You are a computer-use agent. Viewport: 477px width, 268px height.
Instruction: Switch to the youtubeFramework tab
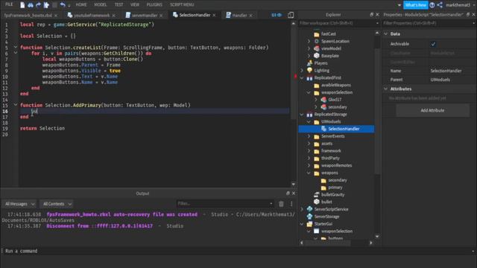(x=91, y=15)
